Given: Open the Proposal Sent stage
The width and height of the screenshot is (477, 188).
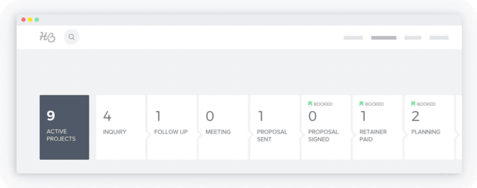Looking at the screenshot, I should pos(275,127).
